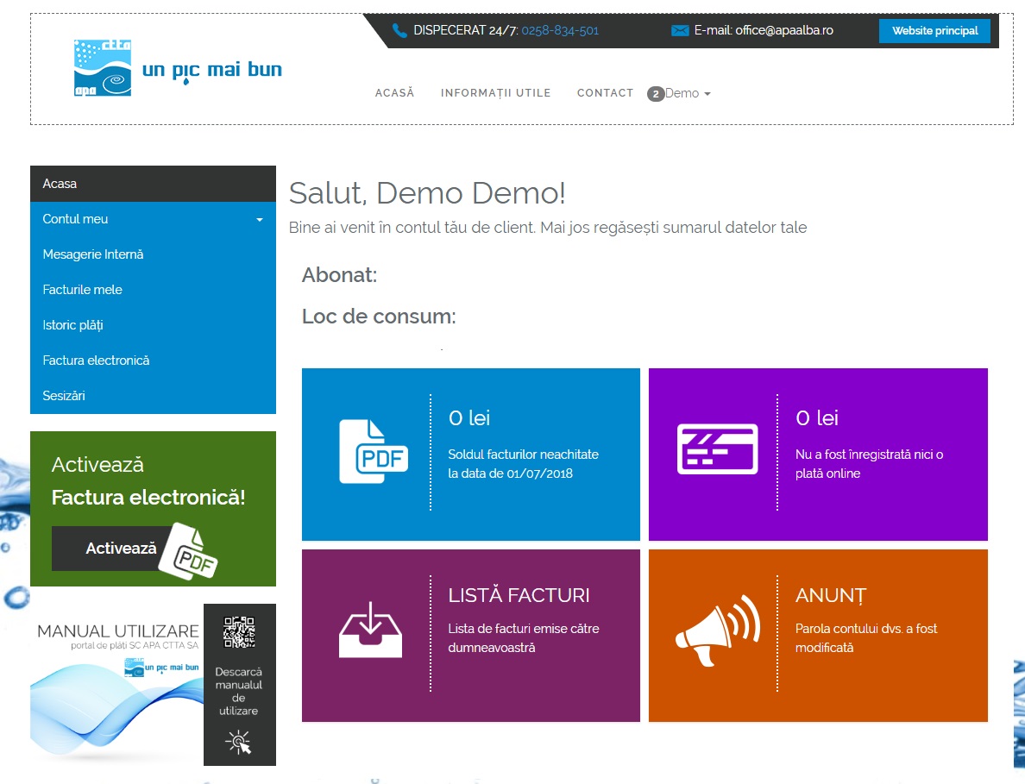Click the phone icon next to Dispecerat

click(x=399, y=31)
